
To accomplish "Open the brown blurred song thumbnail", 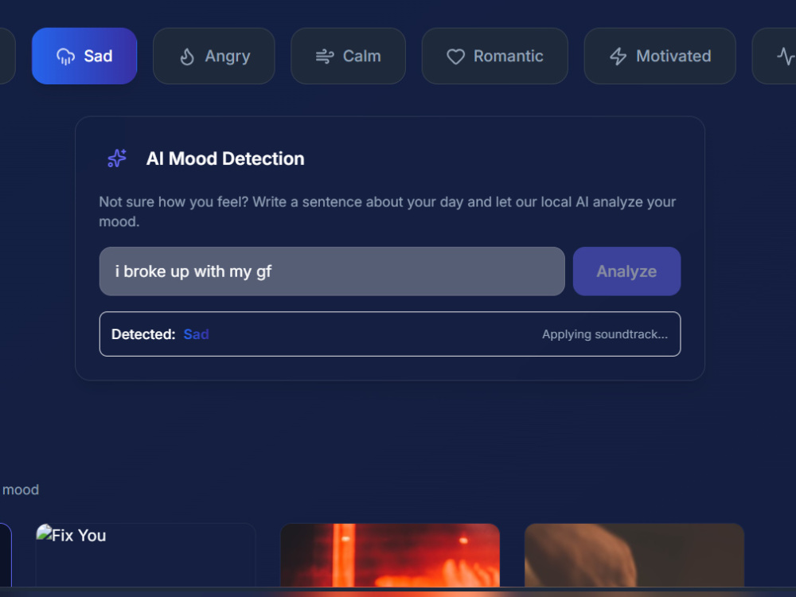I will [634, 555].
